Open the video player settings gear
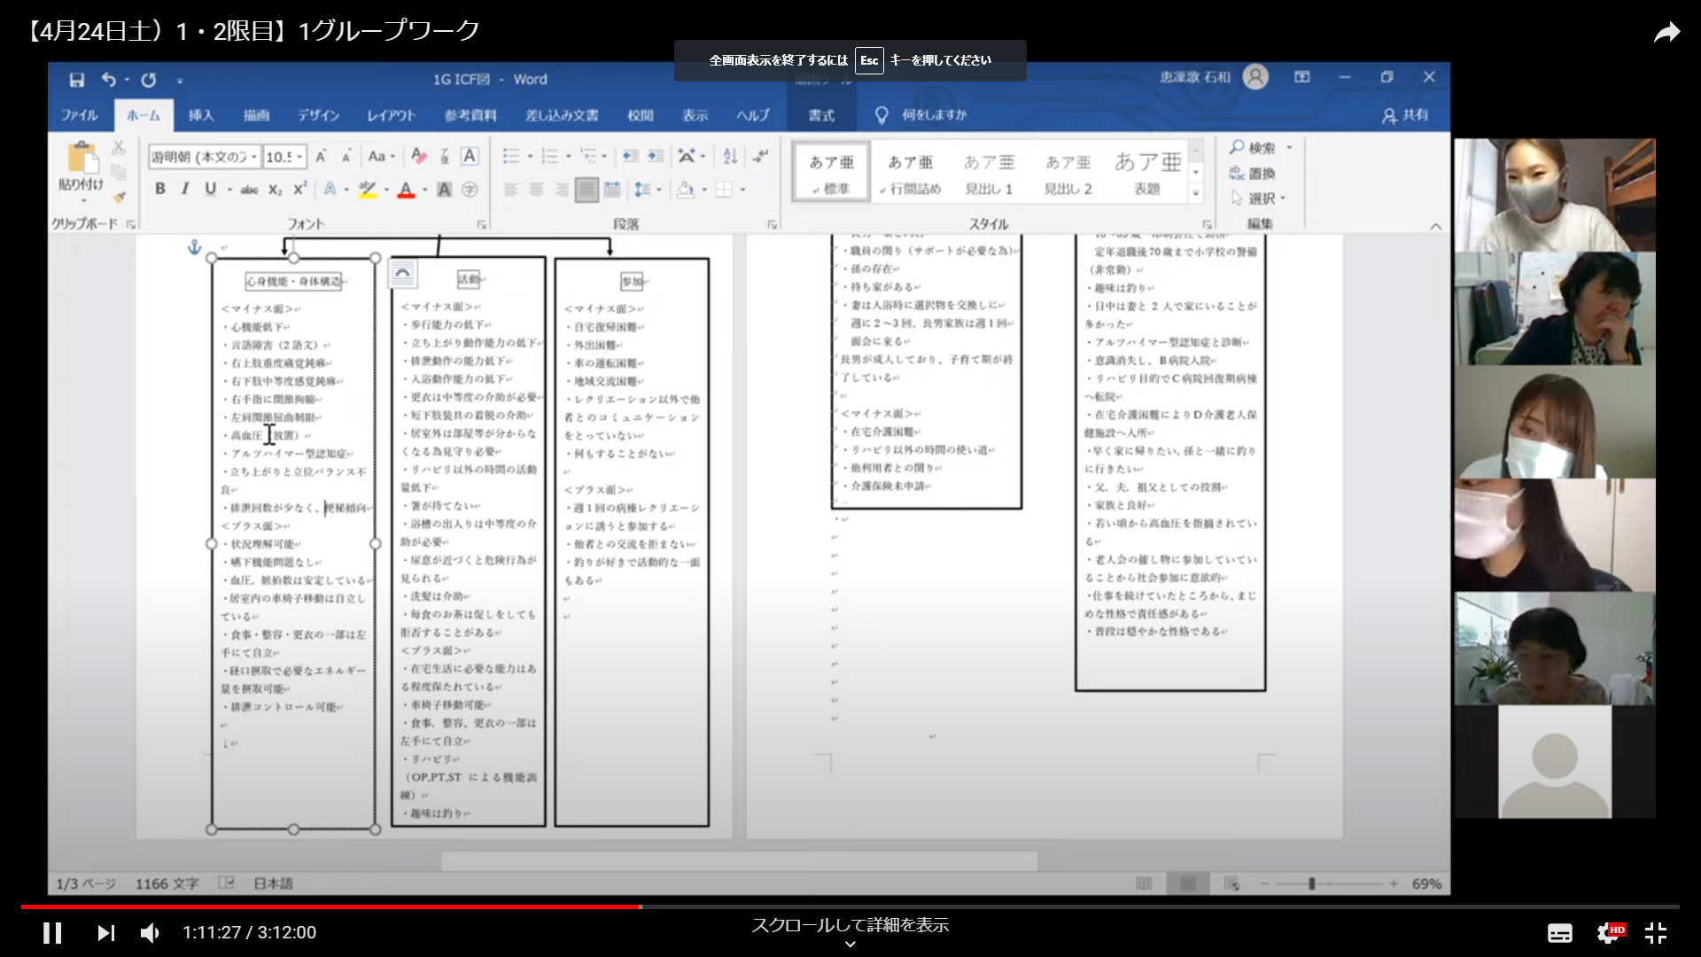Image resolution: width=1701 pixels, height=957 pixels. point(1609,932)
